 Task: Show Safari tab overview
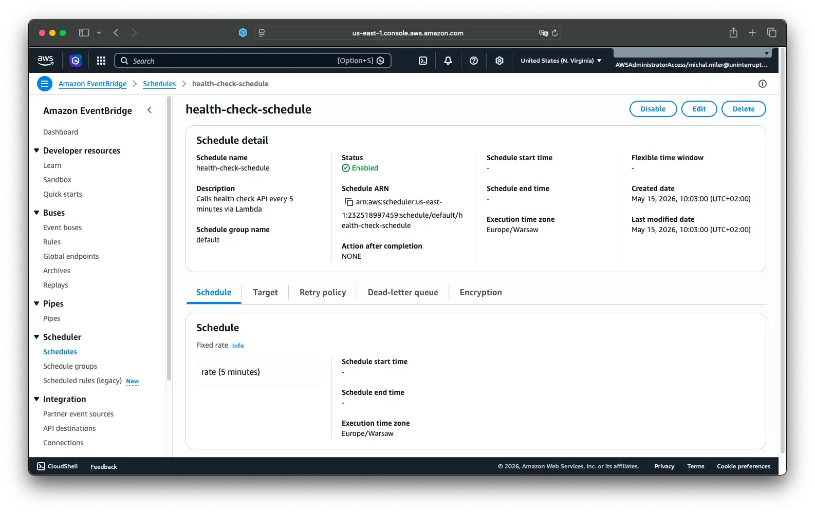(x=772, y=32)
